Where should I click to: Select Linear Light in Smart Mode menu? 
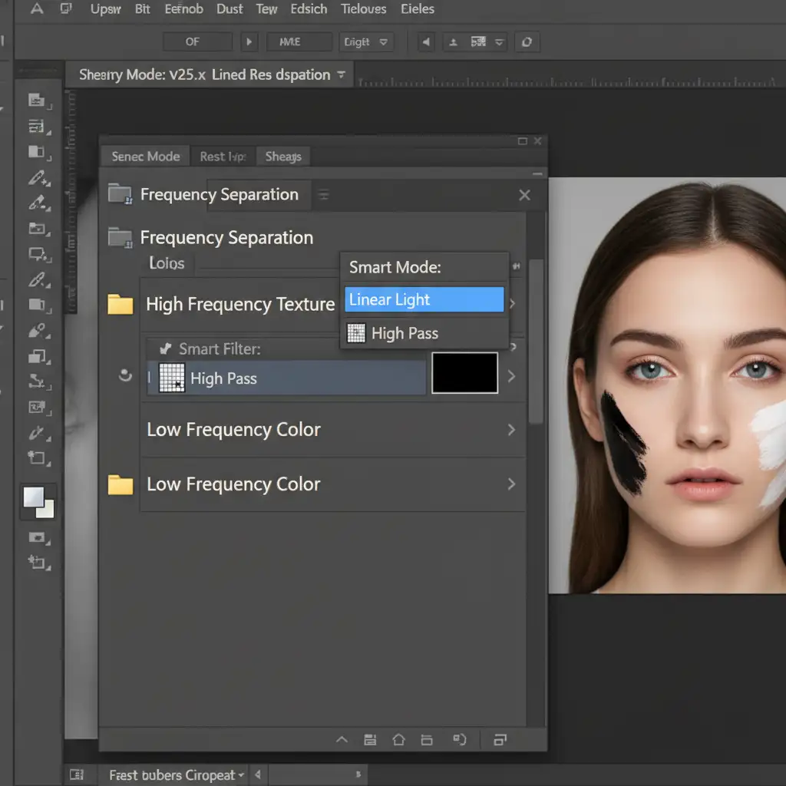click(x=424, y=300)
